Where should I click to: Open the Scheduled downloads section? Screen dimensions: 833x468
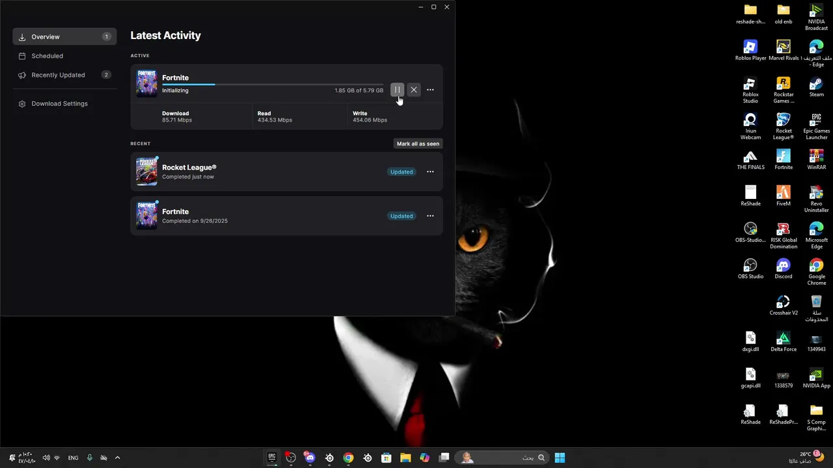(64, 56)
